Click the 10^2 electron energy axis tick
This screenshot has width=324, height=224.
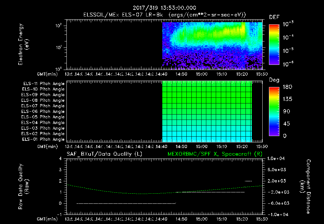(59, 26)
